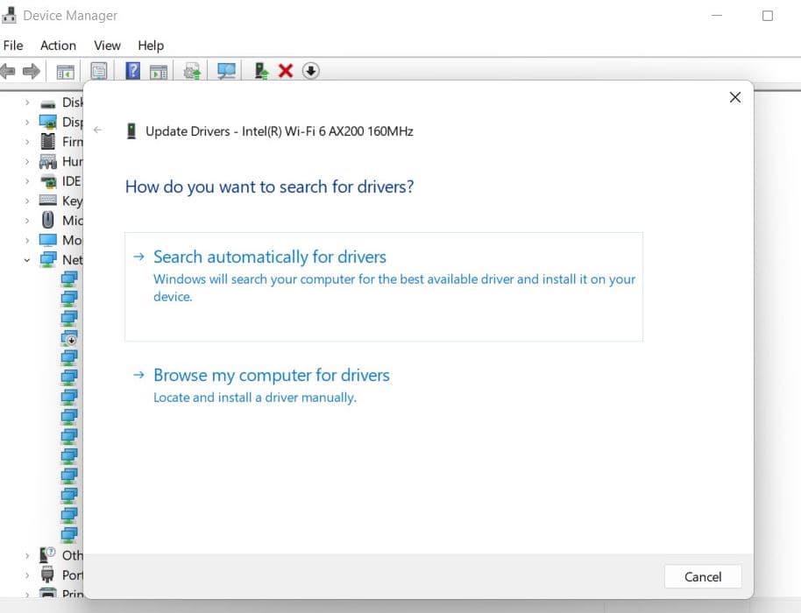Expand the Disk drives category
801x613 pixels.
tap(27, 102)
